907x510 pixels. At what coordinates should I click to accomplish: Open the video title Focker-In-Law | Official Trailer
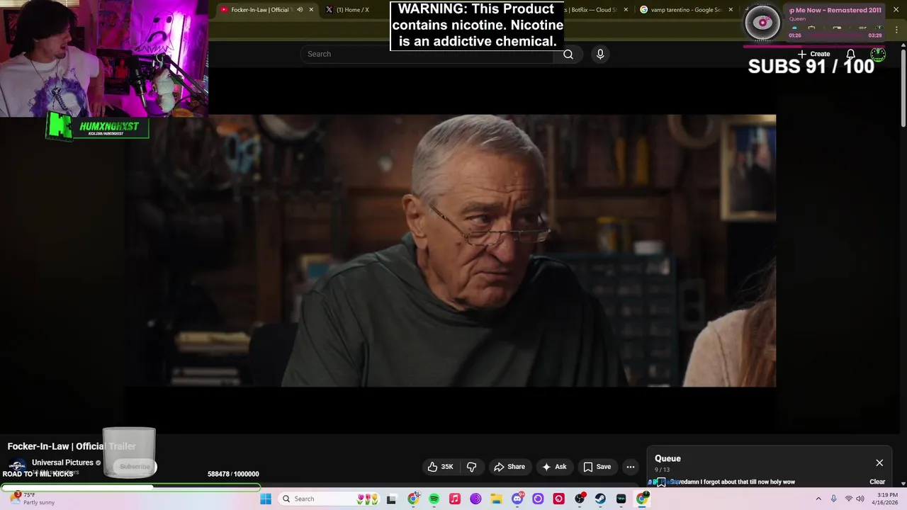(x=72, y=446)
